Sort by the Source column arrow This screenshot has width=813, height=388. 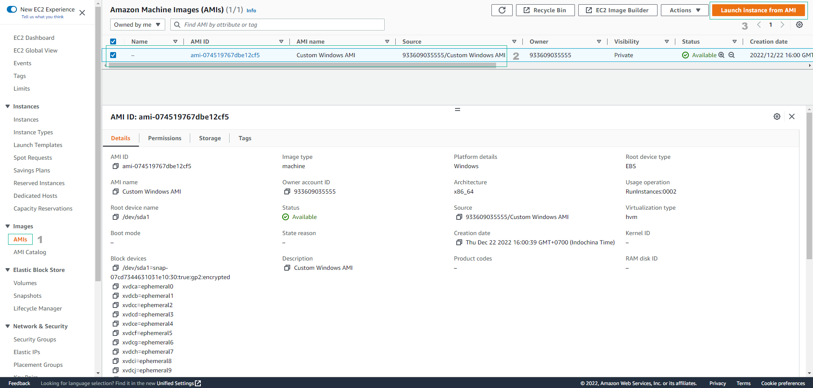click(514, 42)
